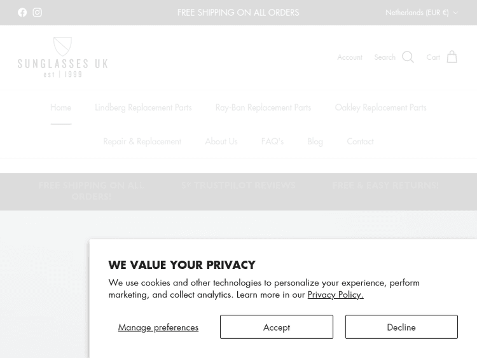
Task: Select Repair & Replacement menu item
Action: [x=142, y=141]
